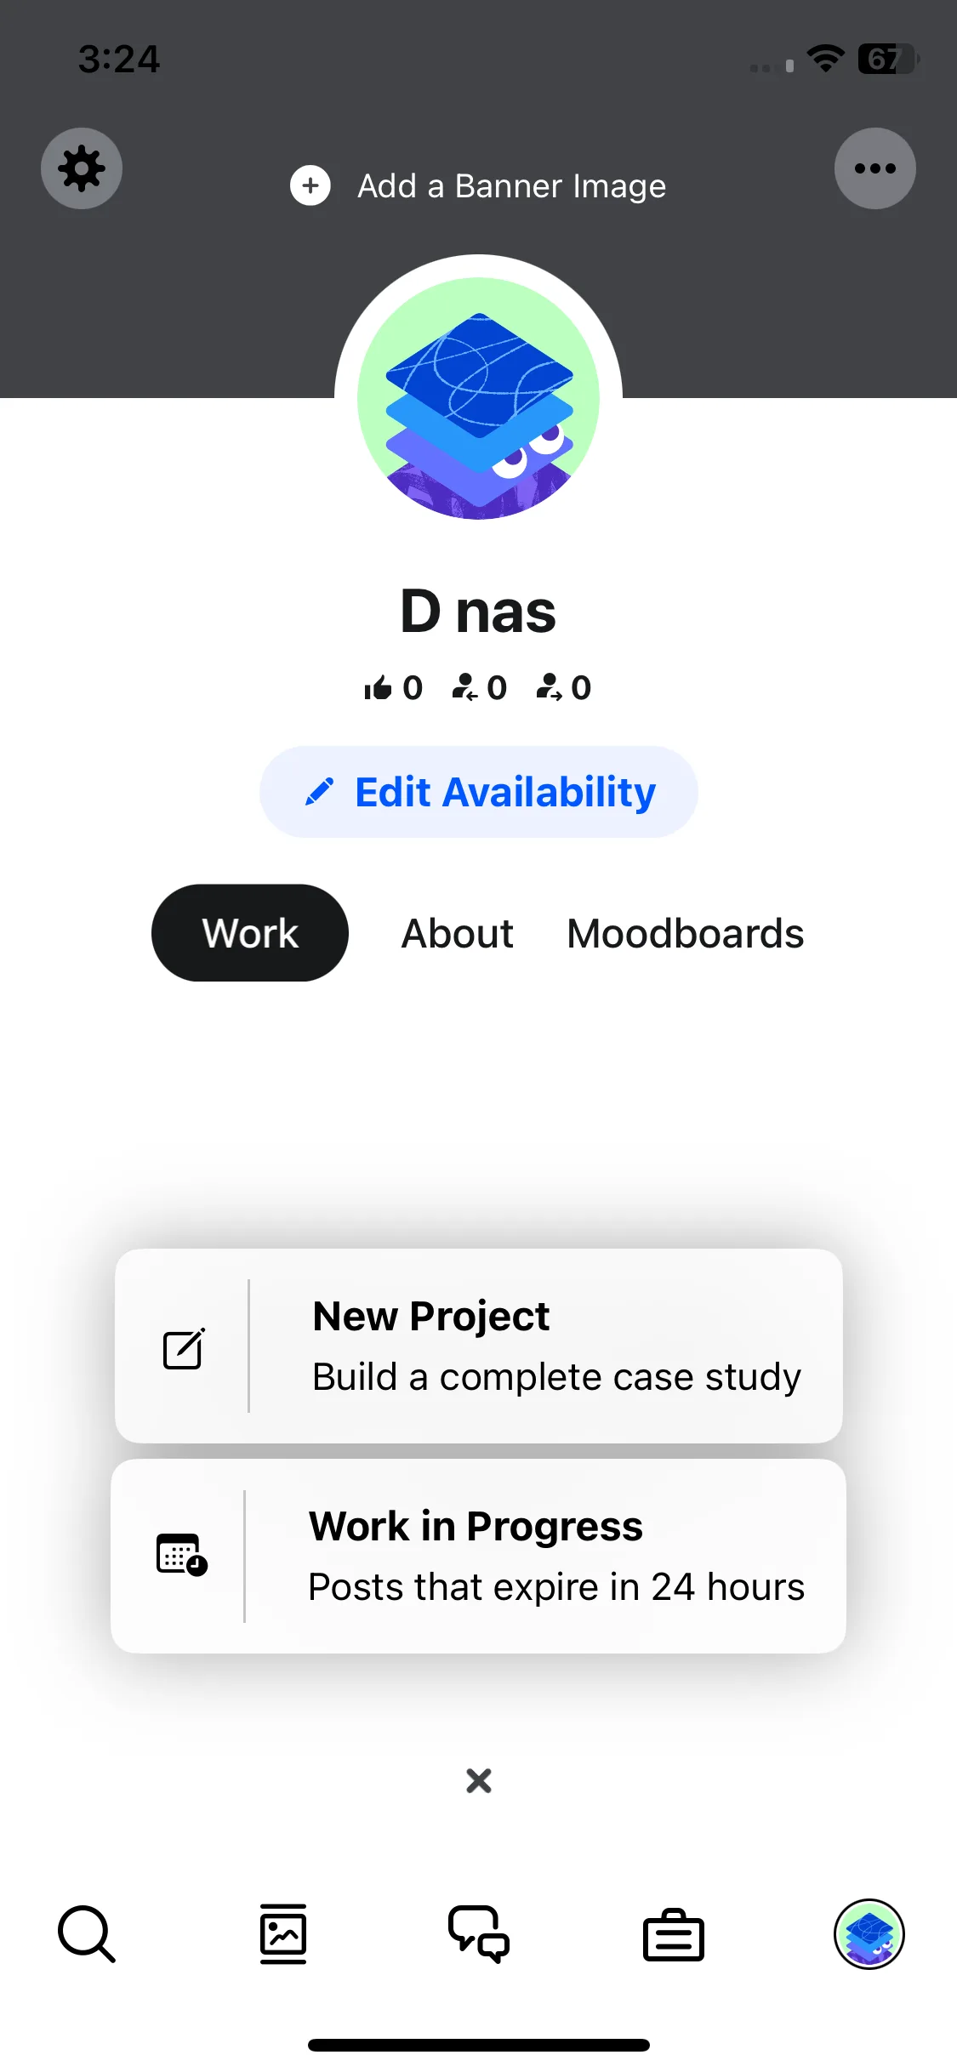Screen dimensions: 957x2072
Task: Tap the plus icon to add banner
Action: [x=310, y=185]
